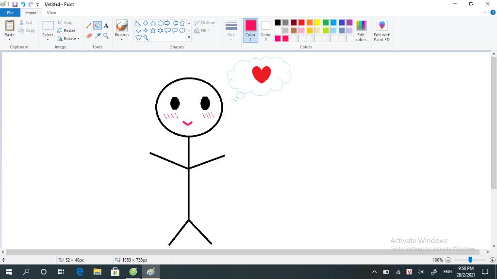Choose the rounded rectangular callout shape

(x=167, y=31)
